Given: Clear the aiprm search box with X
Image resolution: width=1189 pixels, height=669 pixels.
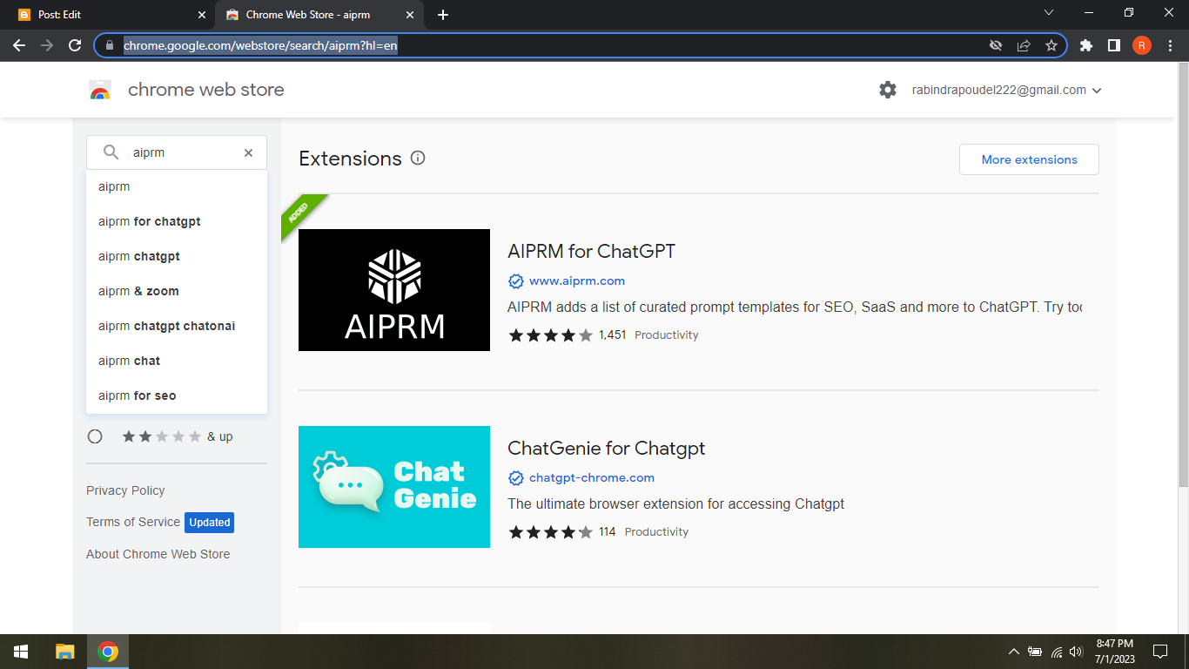Looking at the screenshot, I should point(248,152).
